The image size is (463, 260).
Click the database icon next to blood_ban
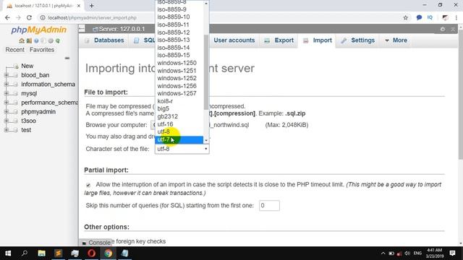pyautogui.click(x=15, y=75)
